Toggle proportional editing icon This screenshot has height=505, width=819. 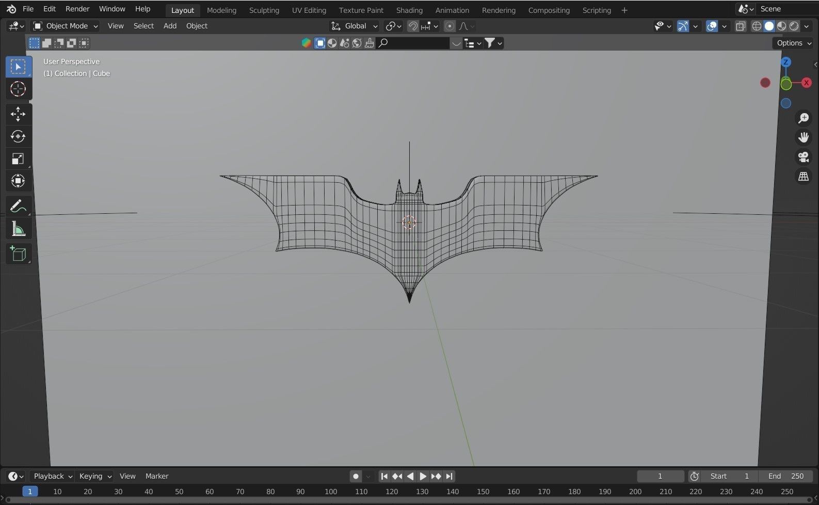449,26
